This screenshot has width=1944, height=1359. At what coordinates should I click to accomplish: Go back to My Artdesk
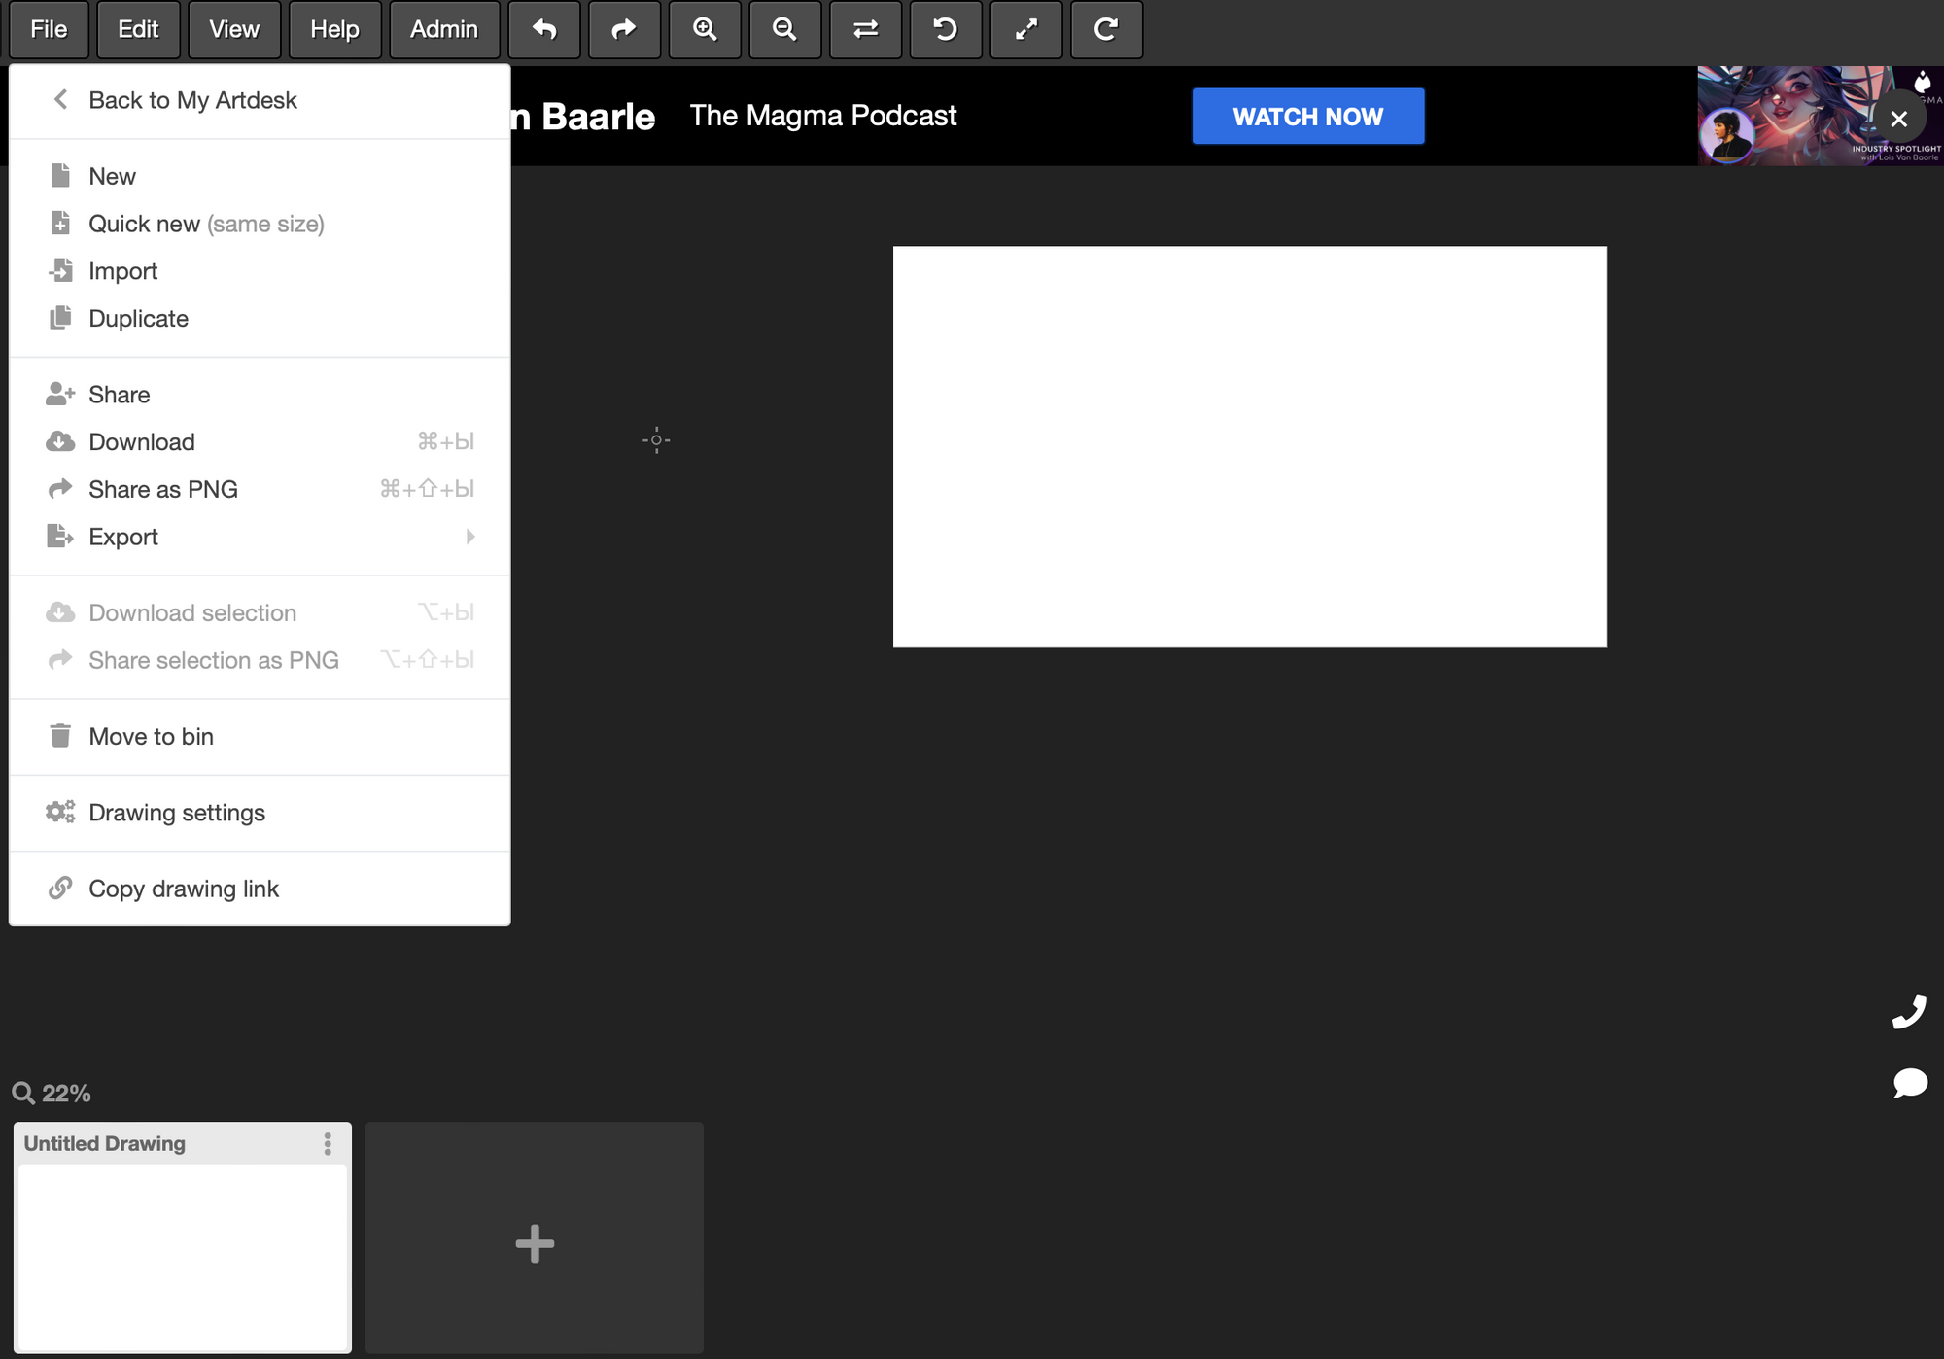click(192, 100)
